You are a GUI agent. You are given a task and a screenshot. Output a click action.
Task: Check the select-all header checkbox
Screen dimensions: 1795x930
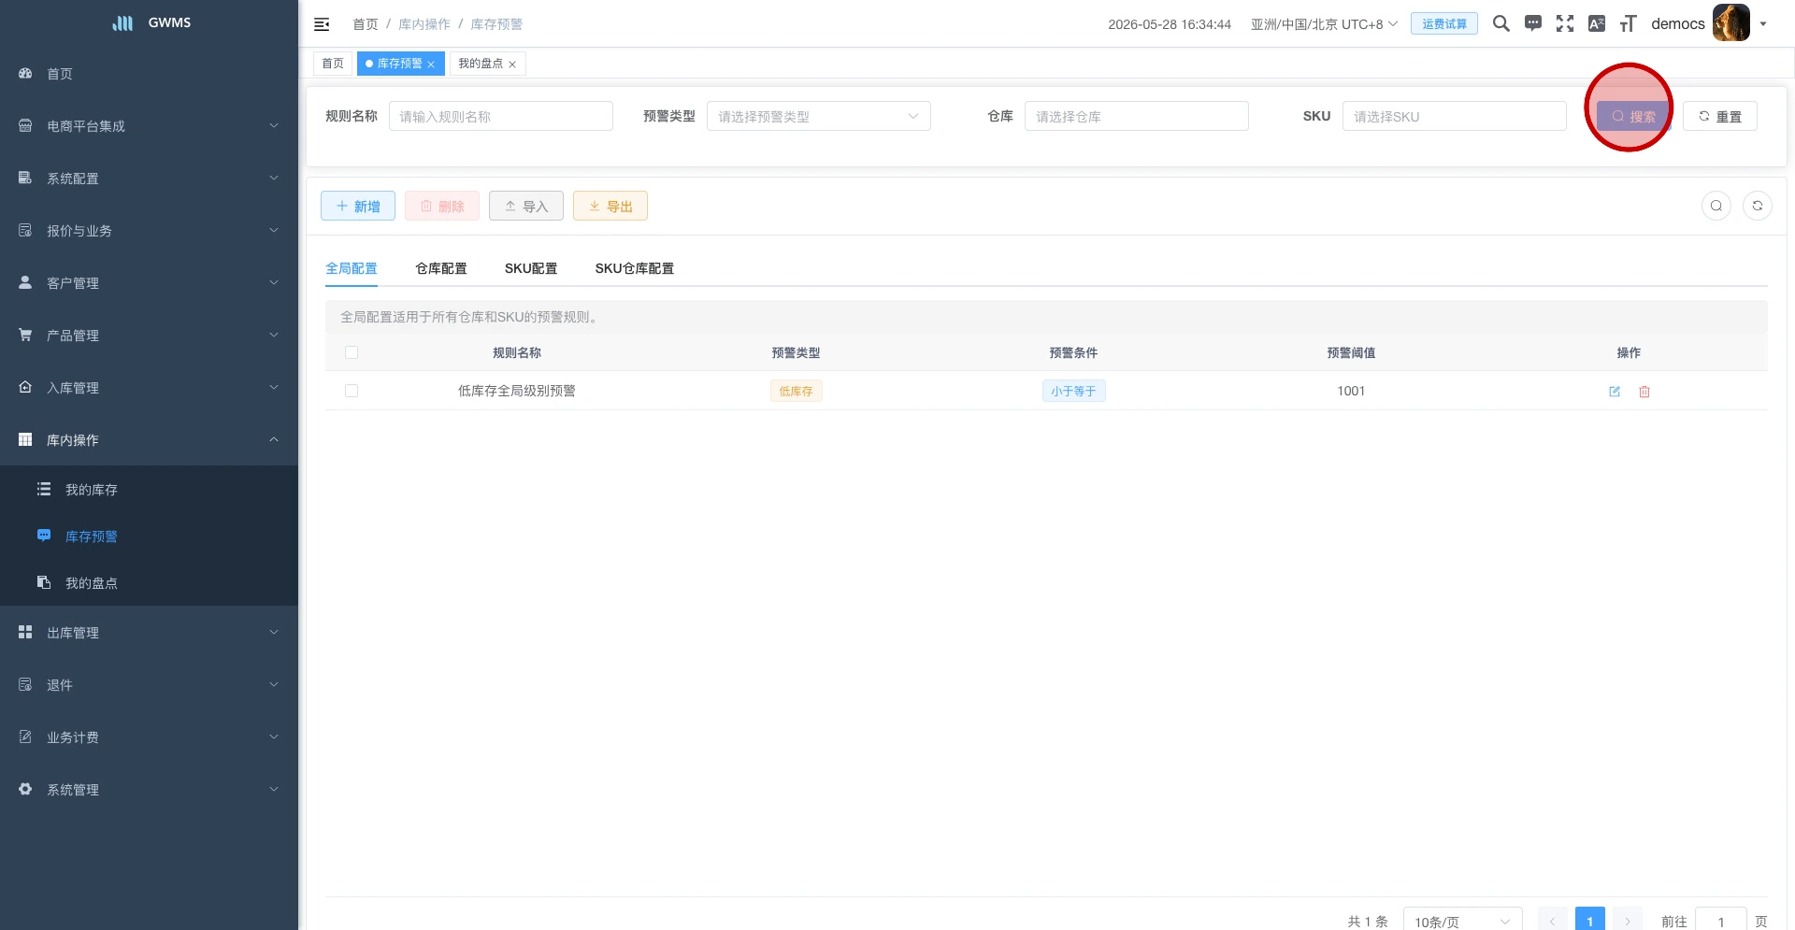pos(352,352)
